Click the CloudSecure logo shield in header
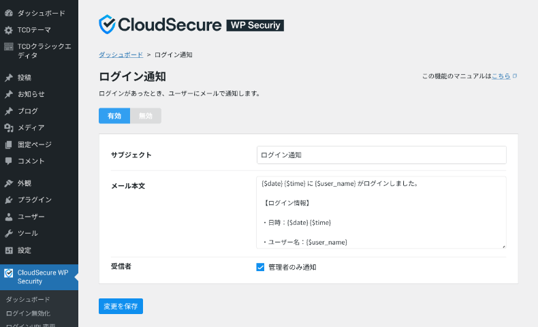The image size is (538, 327). (x=107, y=25)
